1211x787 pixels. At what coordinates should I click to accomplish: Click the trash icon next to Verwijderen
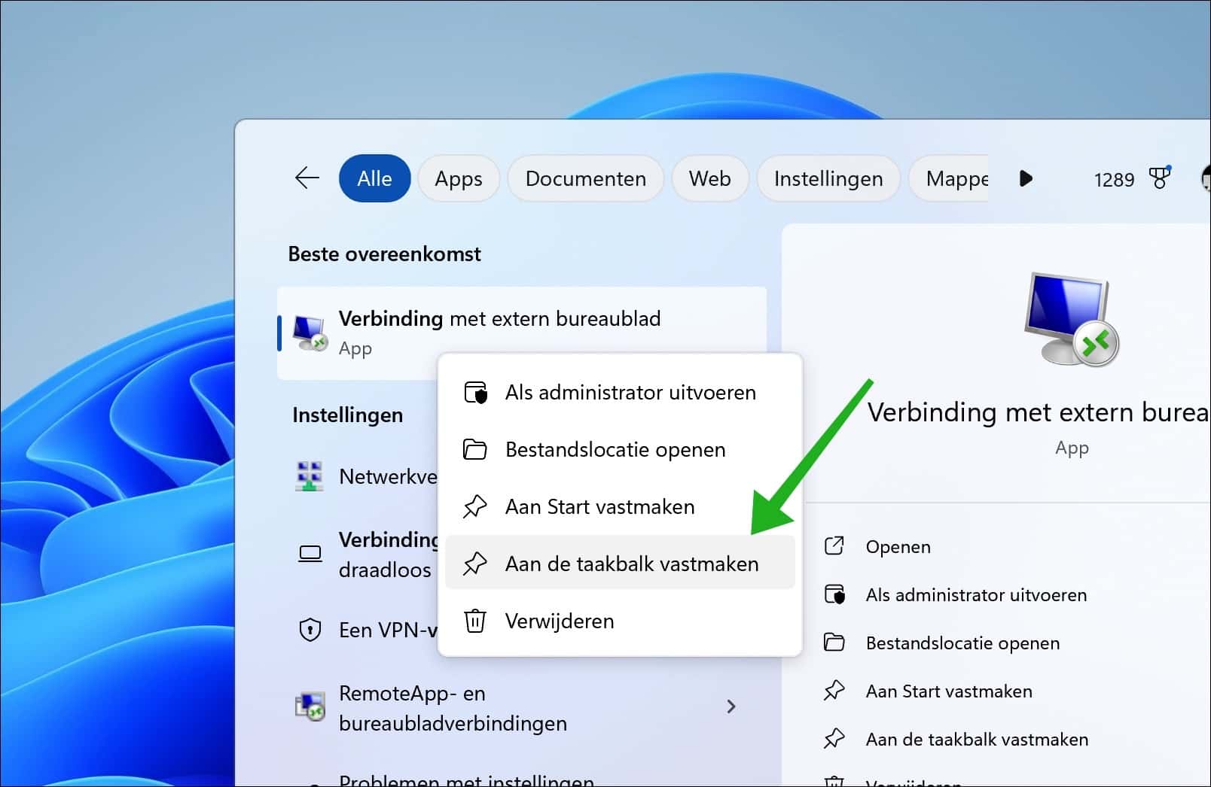(x=474, y=621)
